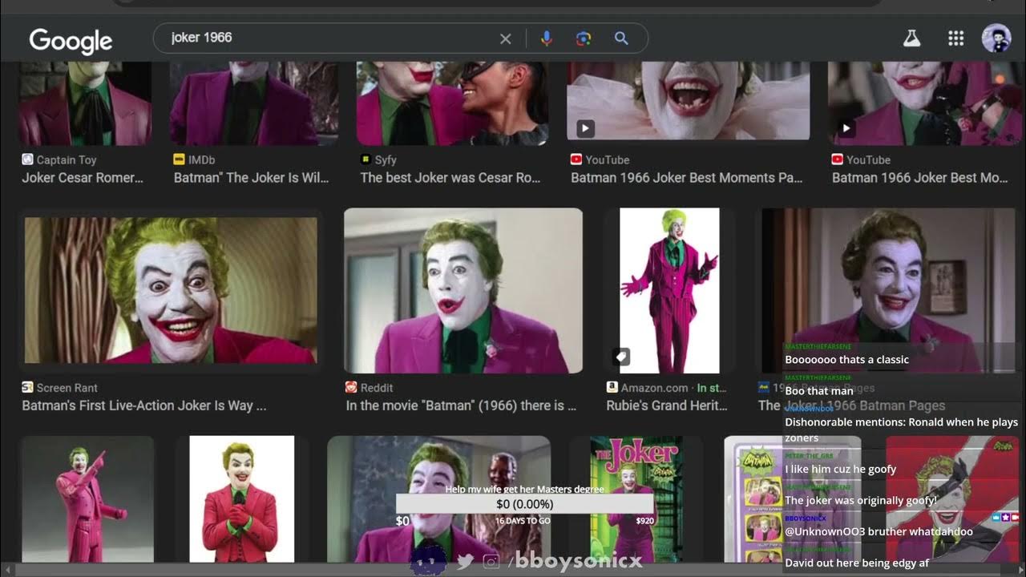Open 'In the movie "Batman" (1966) there is ...' link
This screenshot has height=577, width=1026.
(461, 406)
